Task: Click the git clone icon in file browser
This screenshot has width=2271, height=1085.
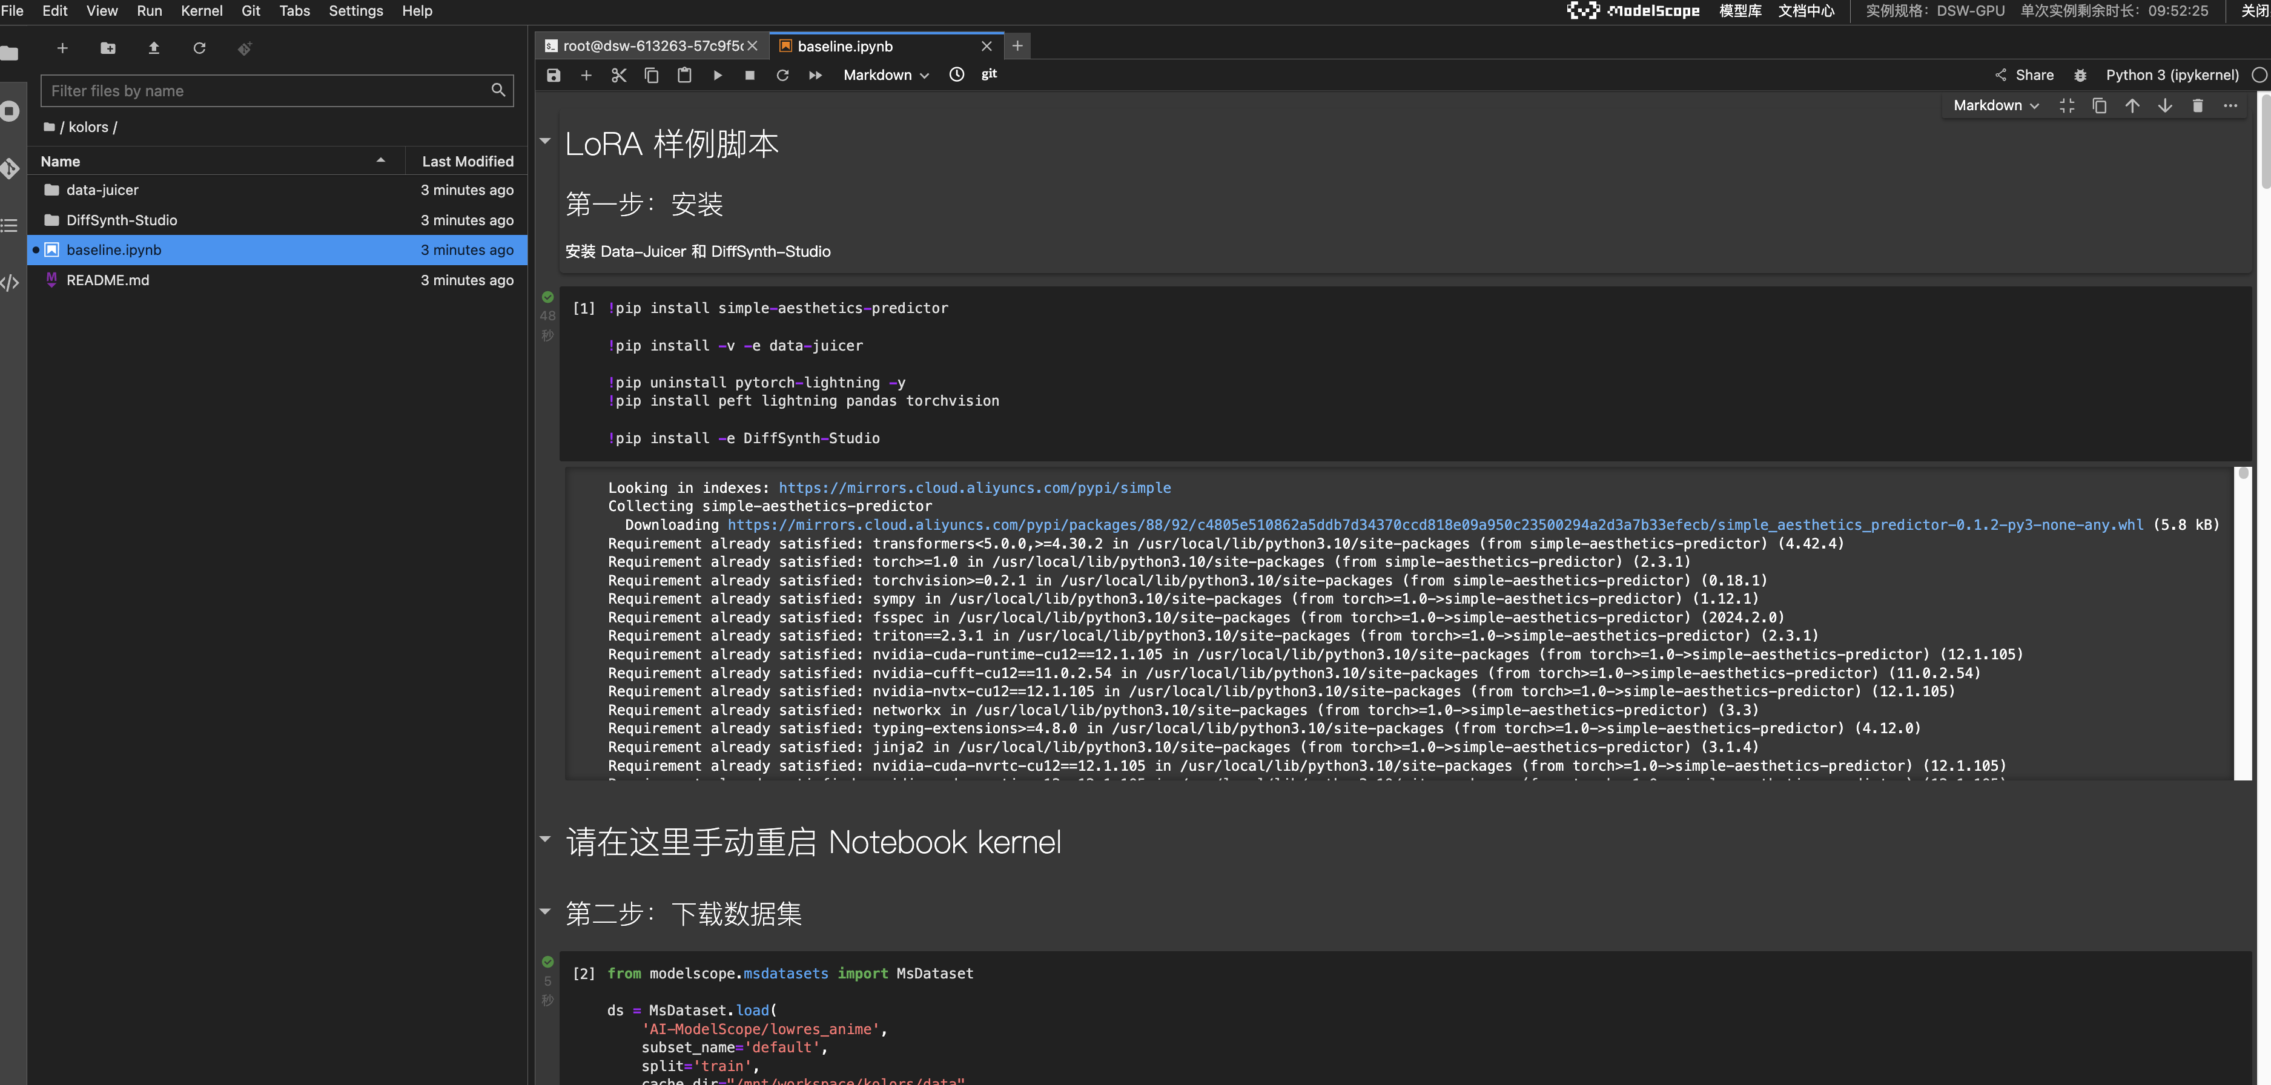Action: 245,48
